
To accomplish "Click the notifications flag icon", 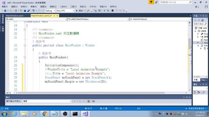I will tap(151, 2).
